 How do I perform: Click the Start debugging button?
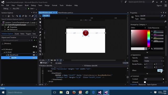31,8
